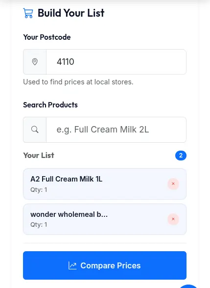Click the magnifying glass search icon
This screenshot has width=210, height=288.
click(35, 130)
